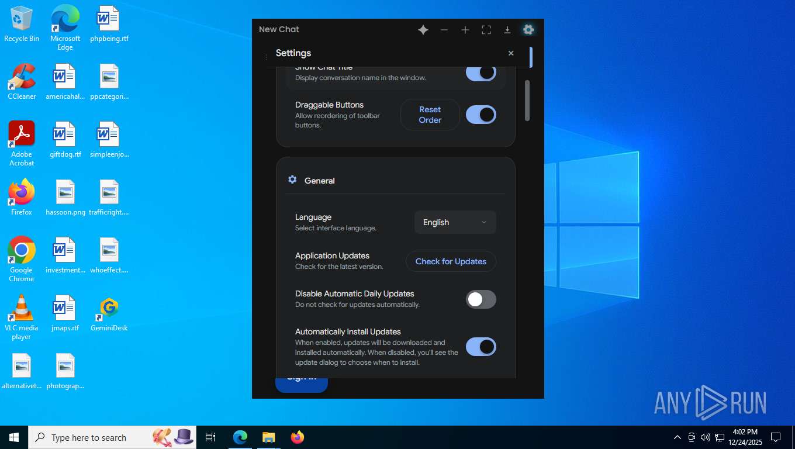Click the 'New Chat' window title
This screenshot has width=795, height=449.
pyautogui.click(x=279, y=29)
